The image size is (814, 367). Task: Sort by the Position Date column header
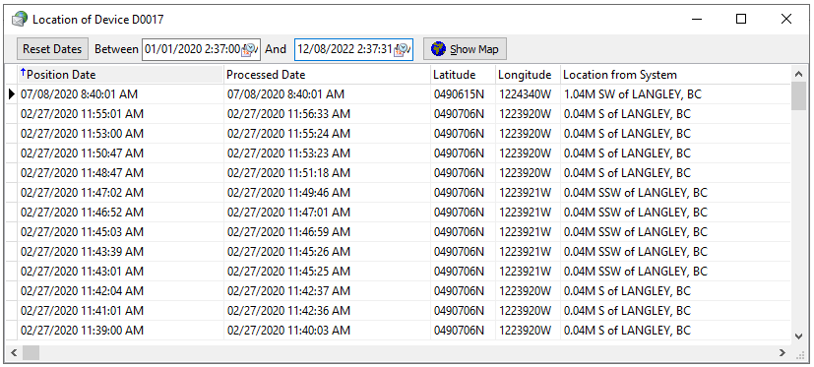pos(120,75)
